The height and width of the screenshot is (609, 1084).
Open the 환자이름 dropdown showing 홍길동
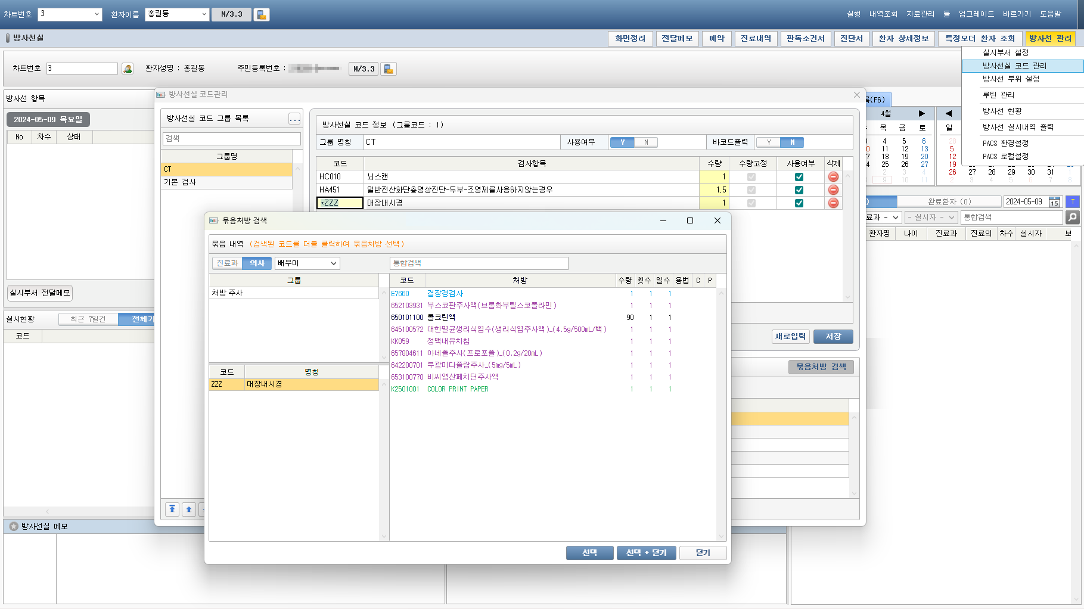point(204,14)
